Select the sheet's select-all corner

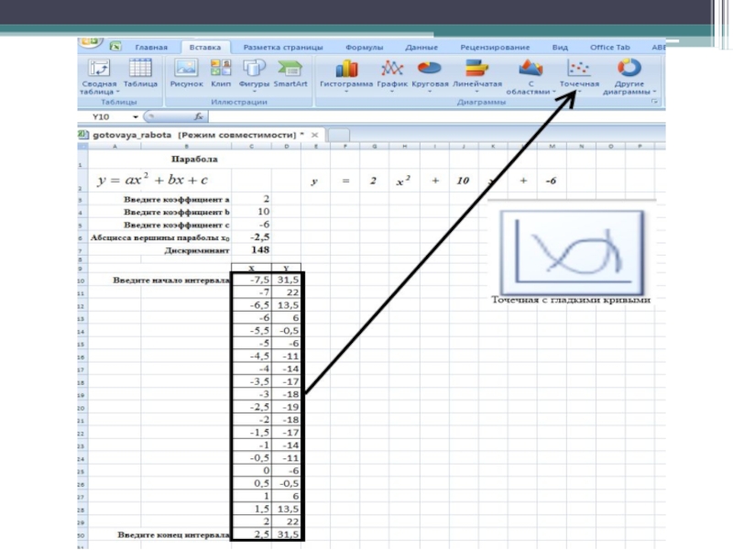(x=82, y=147)
